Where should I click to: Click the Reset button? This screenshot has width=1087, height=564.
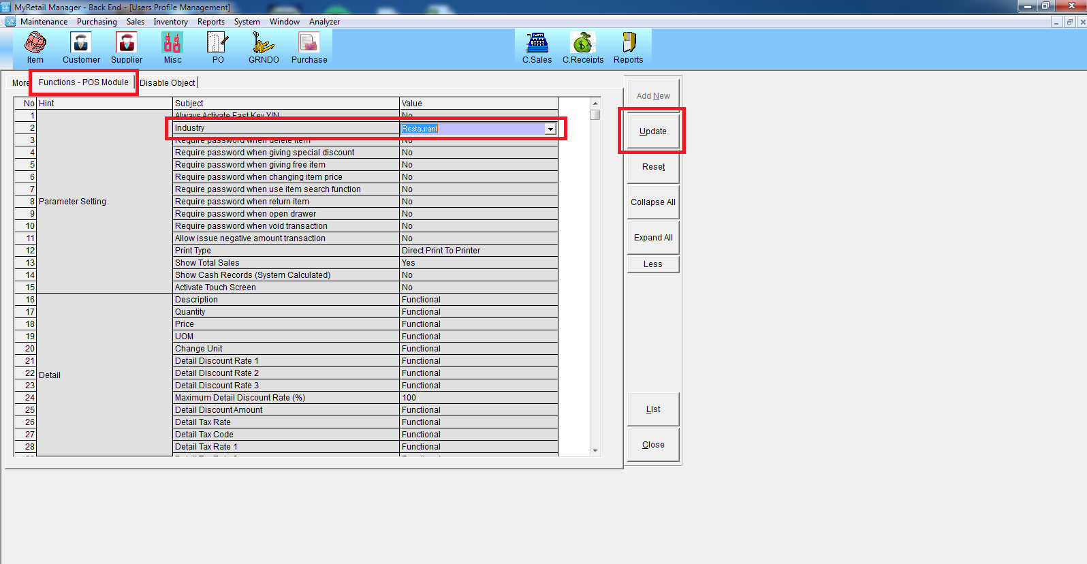click(652, 167)
